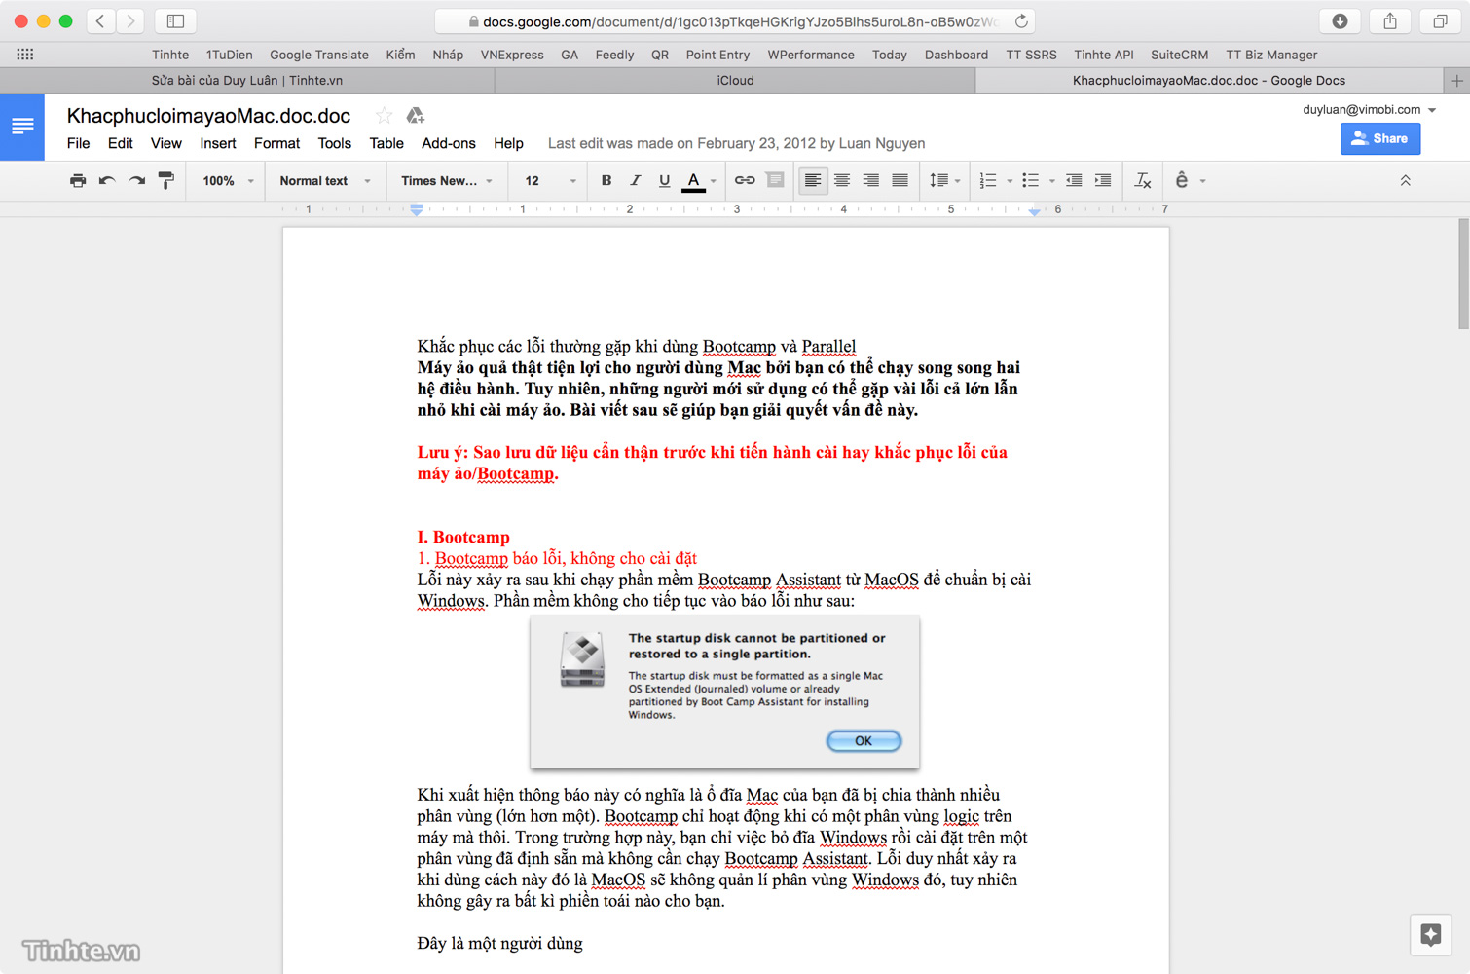Open the View menu
This screenshot has width=1470, height=974.
click(165, 143)
